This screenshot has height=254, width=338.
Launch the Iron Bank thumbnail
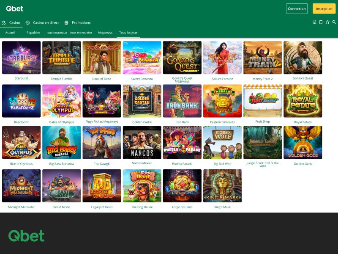tap(182, 101)
